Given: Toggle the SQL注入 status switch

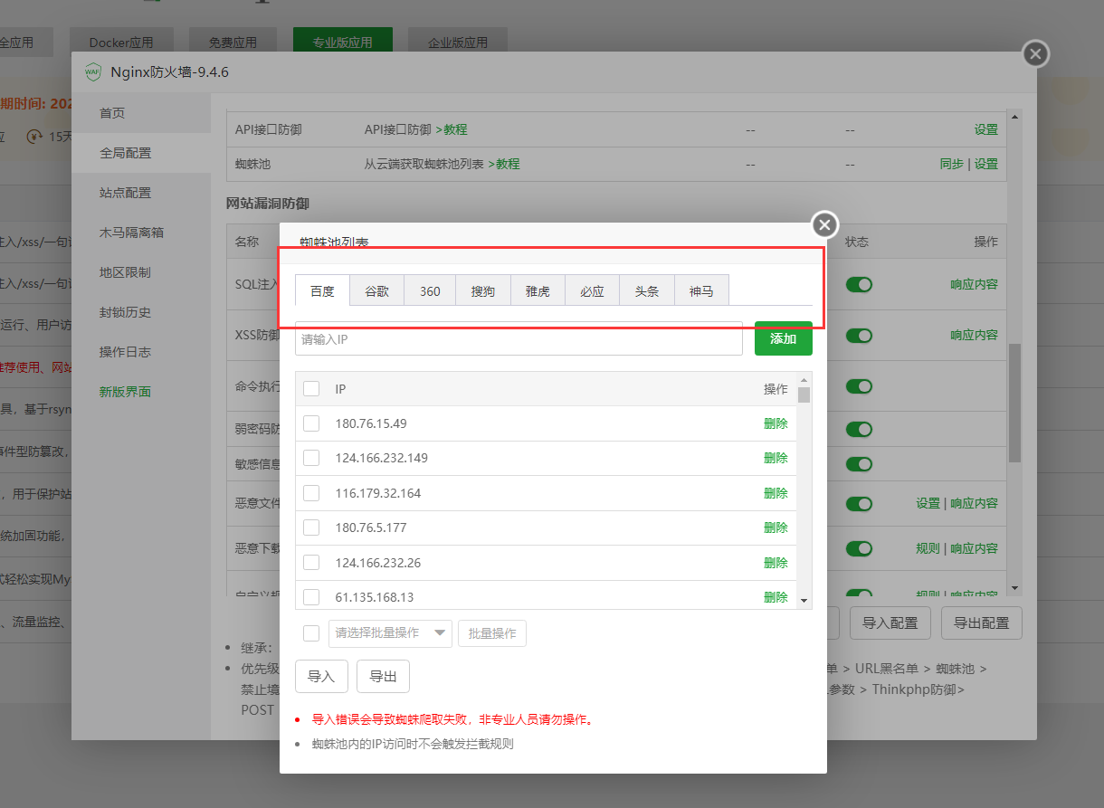Looking at the screenshot, I should pos(859,284).
